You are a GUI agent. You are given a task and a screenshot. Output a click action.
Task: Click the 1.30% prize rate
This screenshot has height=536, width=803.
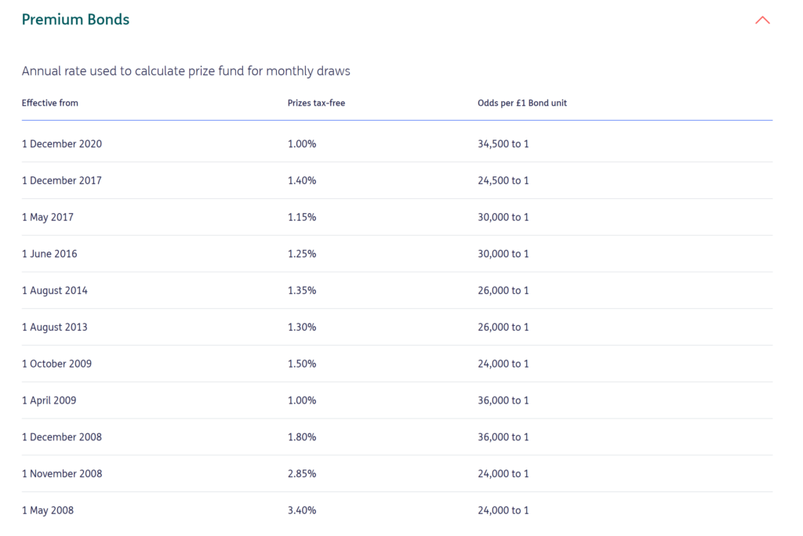click(302, 327)
